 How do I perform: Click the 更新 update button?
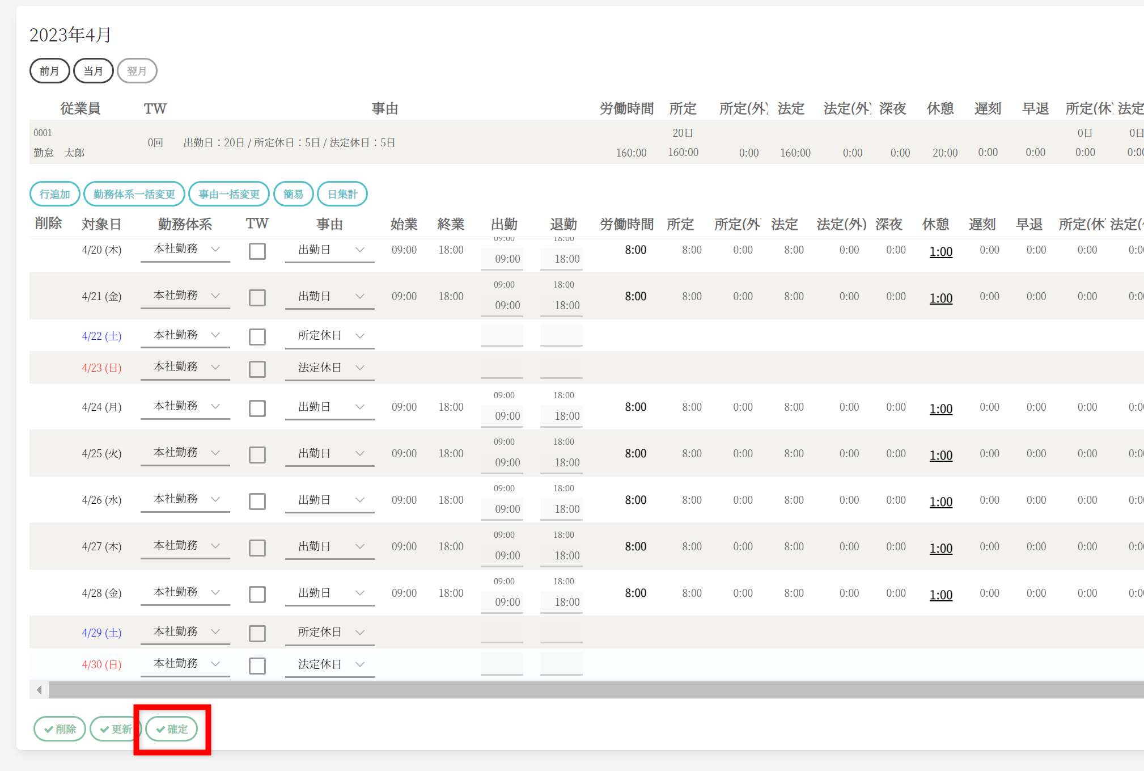(x=115, y=729)
